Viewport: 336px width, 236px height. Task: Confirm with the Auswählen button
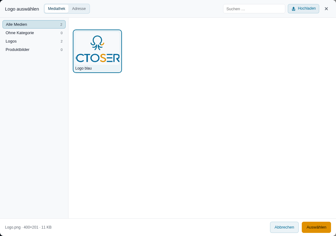point(316,227)
